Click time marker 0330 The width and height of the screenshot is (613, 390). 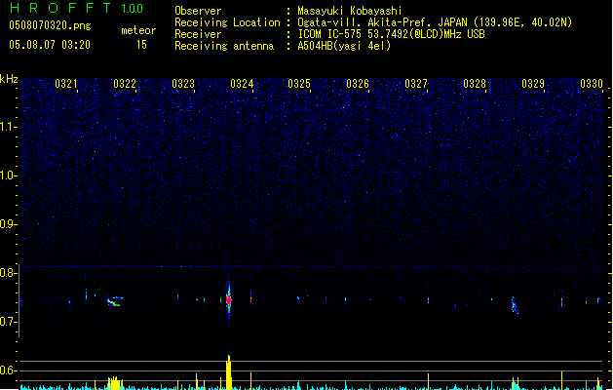pos(592,83)
